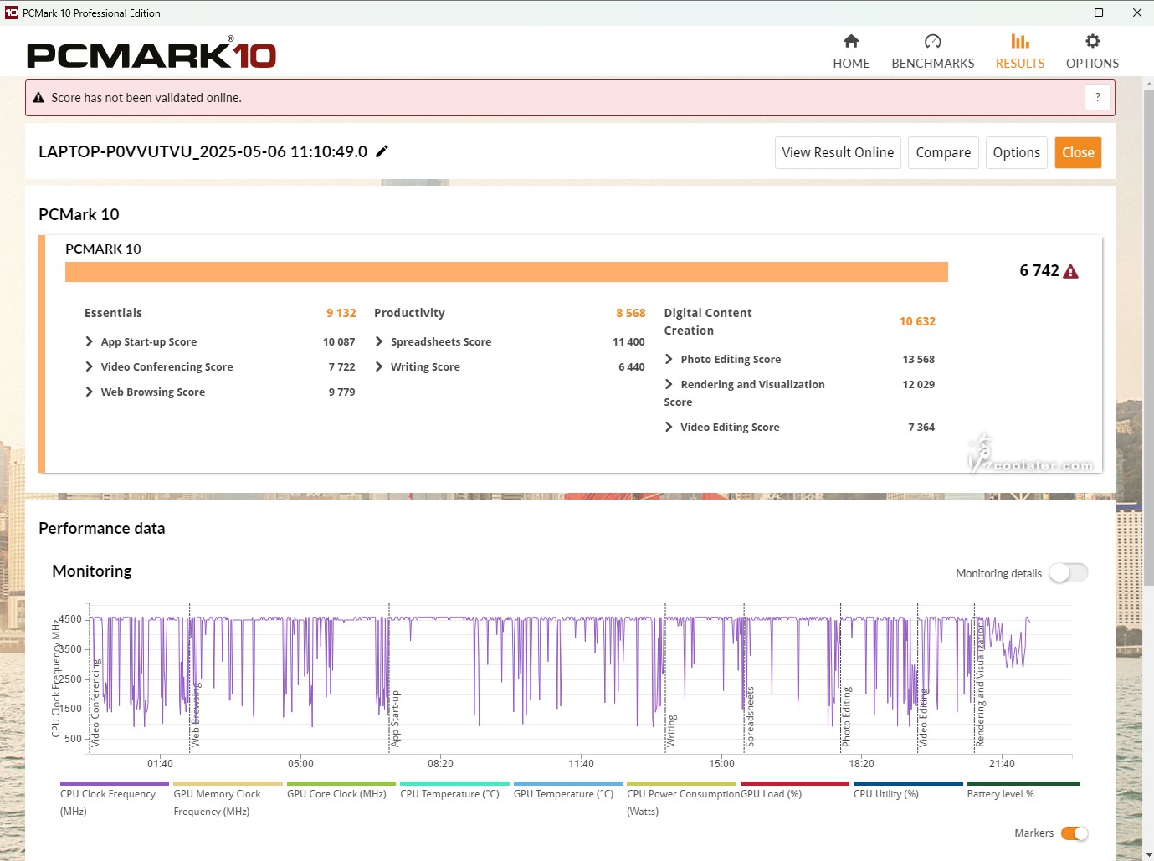Click the Video Conferencing chart marker
This screenshot has width=1154, height=861.
click(x=95, y=703)
